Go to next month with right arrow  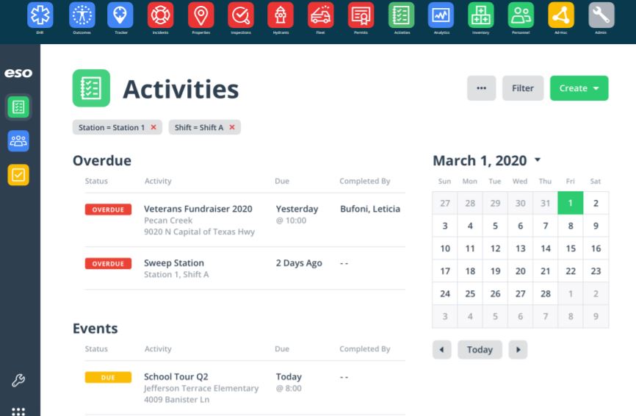(x=518, y=349)
